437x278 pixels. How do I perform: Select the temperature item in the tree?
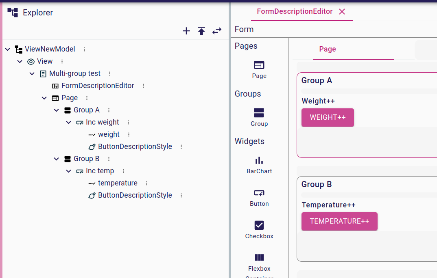click(x=118, y=183)
